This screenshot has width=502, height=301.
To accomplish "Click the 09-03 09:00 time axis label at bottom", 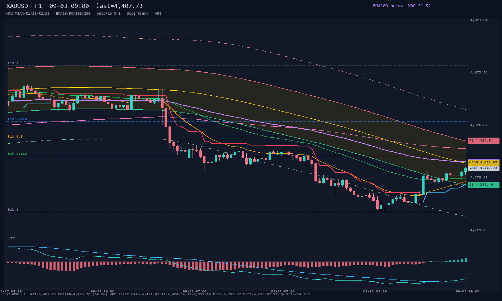I will (x=468, y=291).
